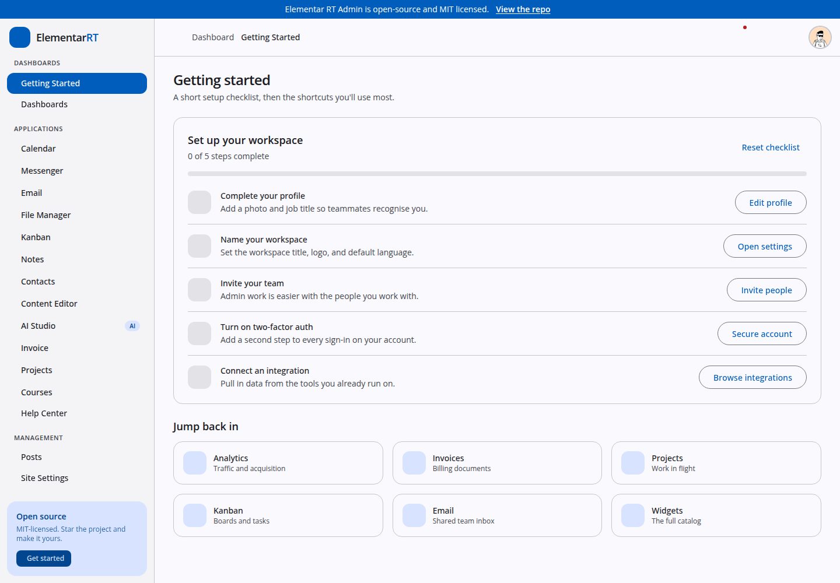Click the Widgets card icon
This screenshot has width=840, height=583.
[633, 515]
